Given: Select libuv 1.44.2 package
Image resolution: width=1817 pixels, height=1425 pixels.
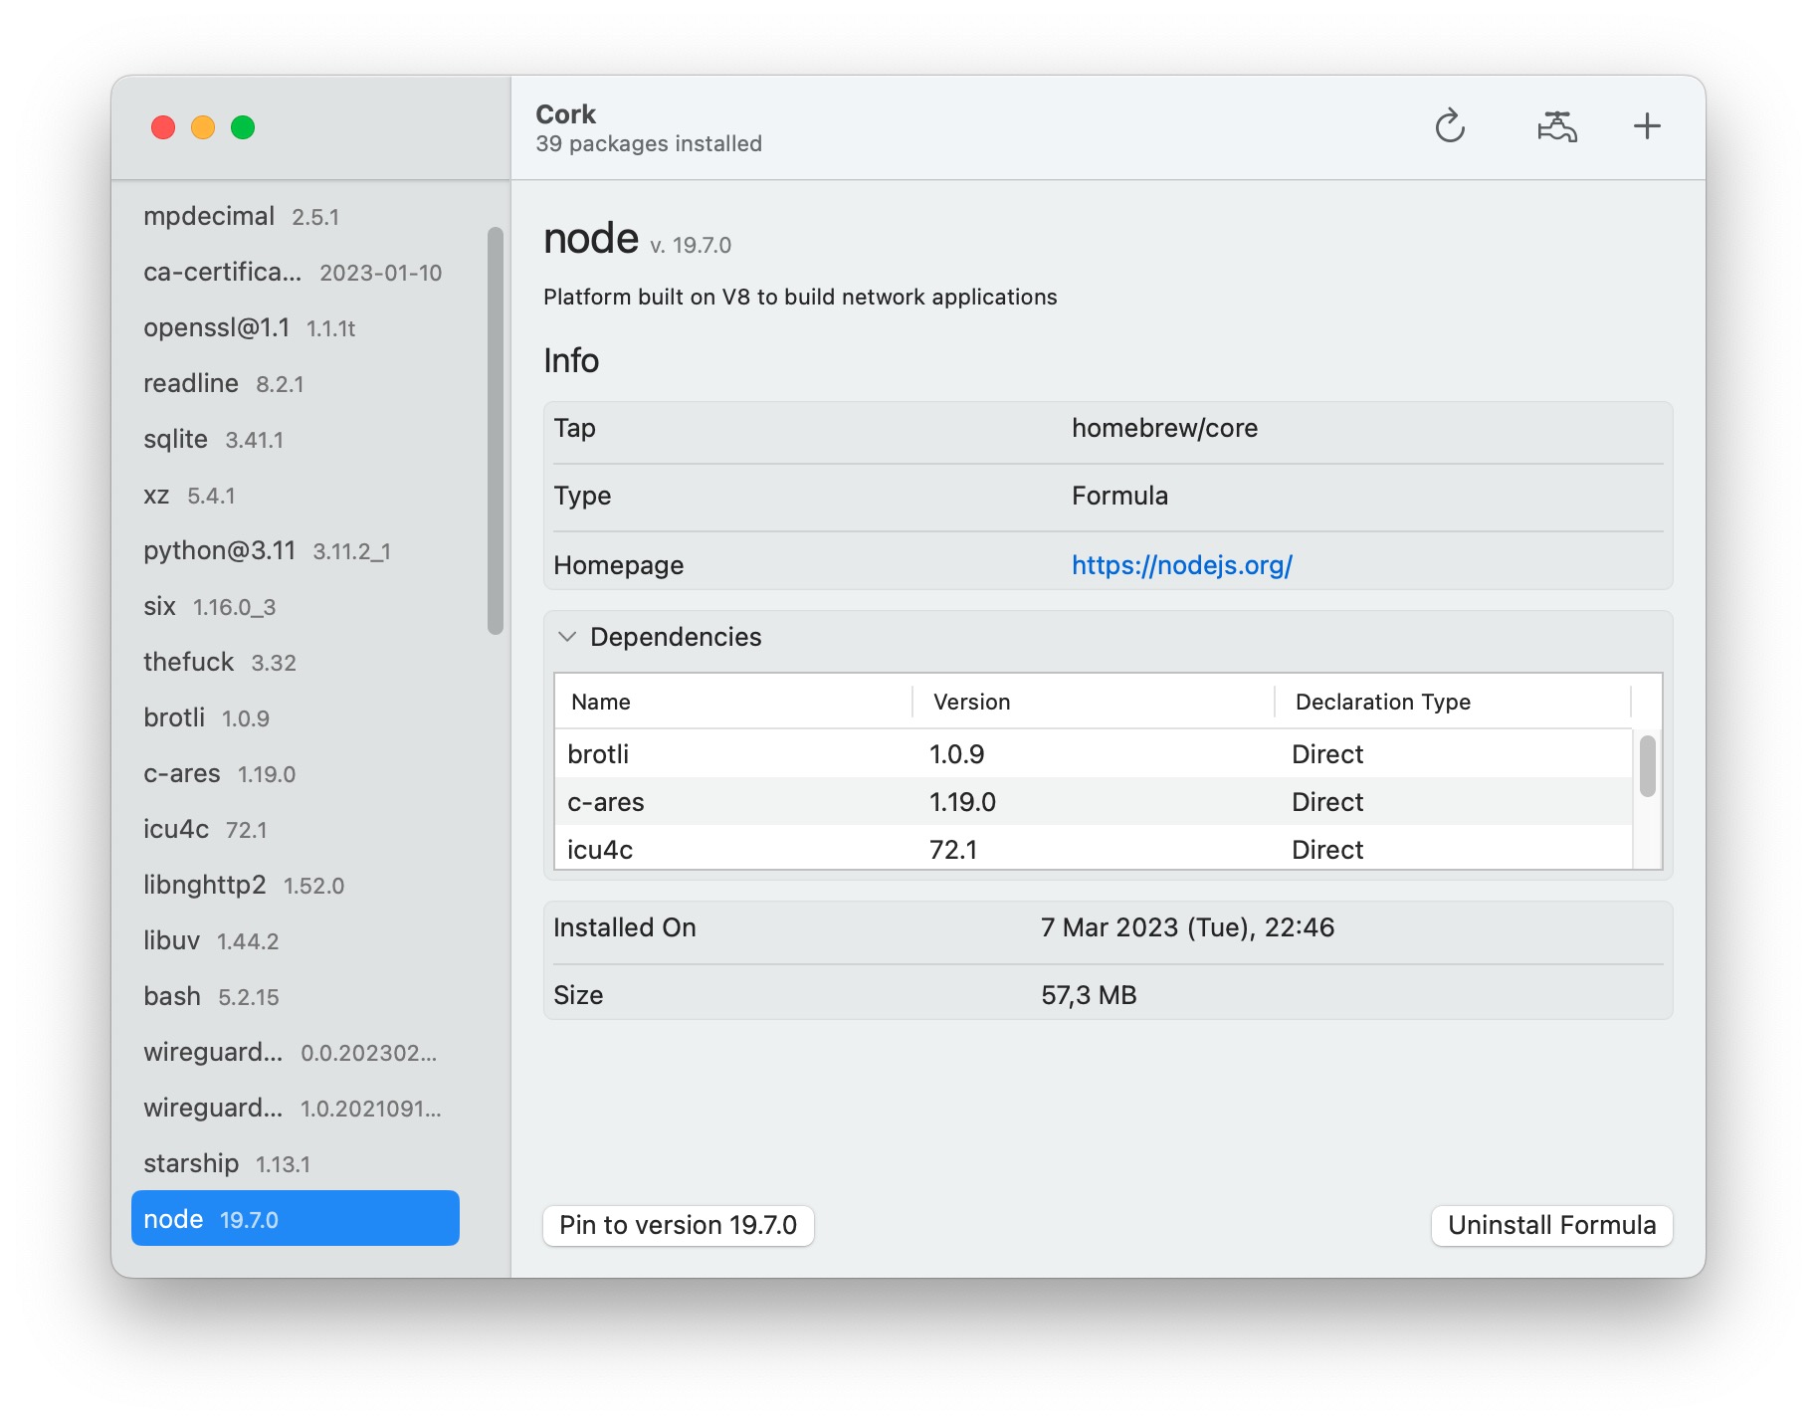Looking at the screenshot, I should (x=296, y=940).
